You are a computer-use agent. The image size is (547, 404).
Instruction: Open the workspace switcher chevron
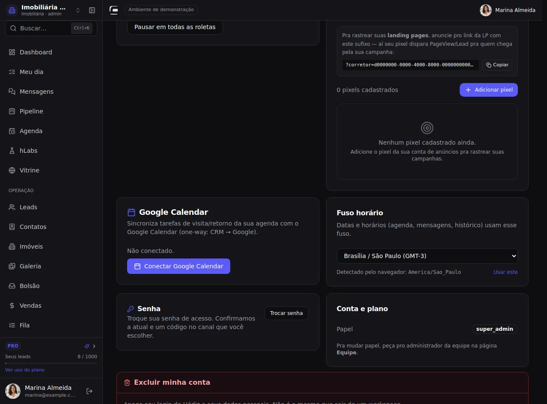tap(78, 10)
